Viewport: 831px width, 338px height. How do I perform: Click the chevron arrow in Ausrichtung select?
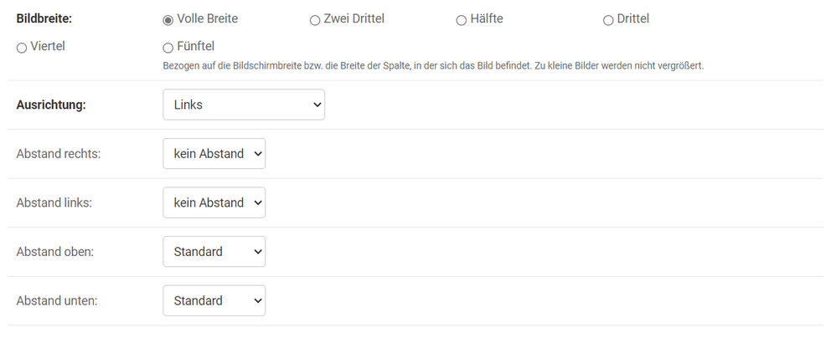317,105
